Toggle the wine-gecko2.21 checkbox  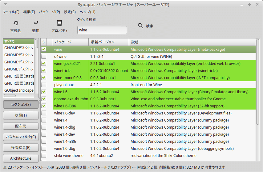(44, 63)
